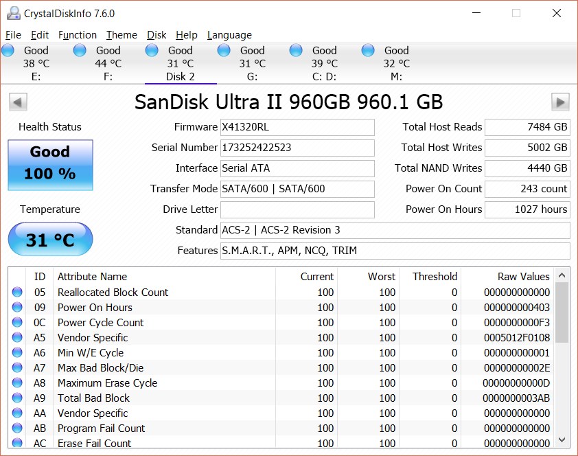This screenshot has height=456, width=578.
Task: Click Total NAND Writes value 4440 GB
Action: point(527,168)
